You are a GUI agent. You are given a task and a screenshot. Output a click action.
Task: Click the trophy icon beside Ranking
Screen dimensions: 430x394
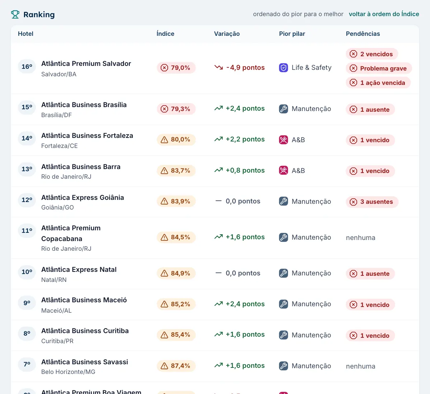[15, 14]
